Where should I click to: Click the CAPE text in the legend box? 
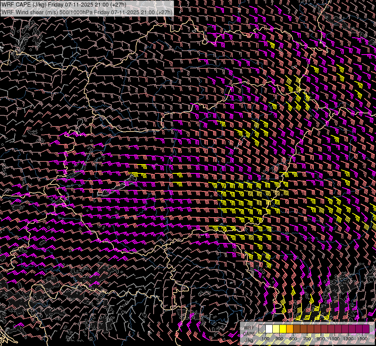pyautogui.click(x=249, y=334)
